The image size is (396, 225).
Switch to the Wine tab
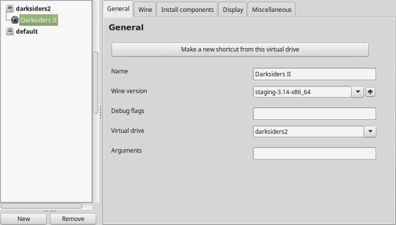pos(145,10)
